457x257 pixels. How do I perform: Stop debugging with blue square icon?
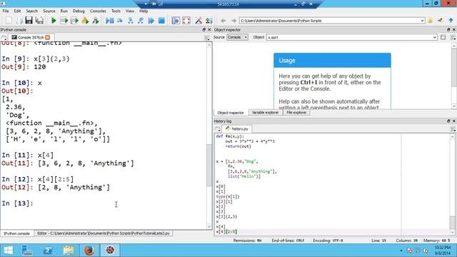[161, 21]
